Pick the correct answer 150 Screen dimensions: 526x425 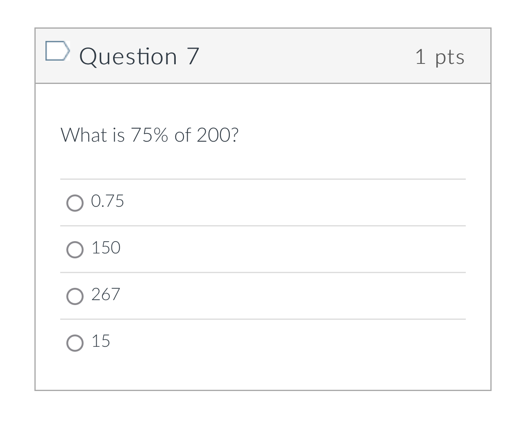(x=75, y=250)
